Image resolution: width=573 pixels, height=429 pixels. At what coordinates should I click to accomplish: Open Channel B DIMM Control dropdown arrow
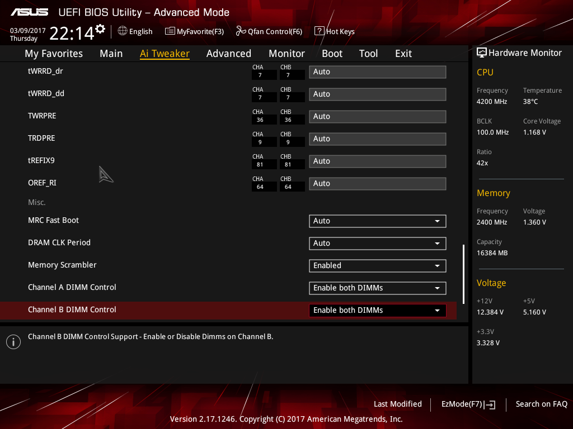pyautogui.click(x=437, y=311)
